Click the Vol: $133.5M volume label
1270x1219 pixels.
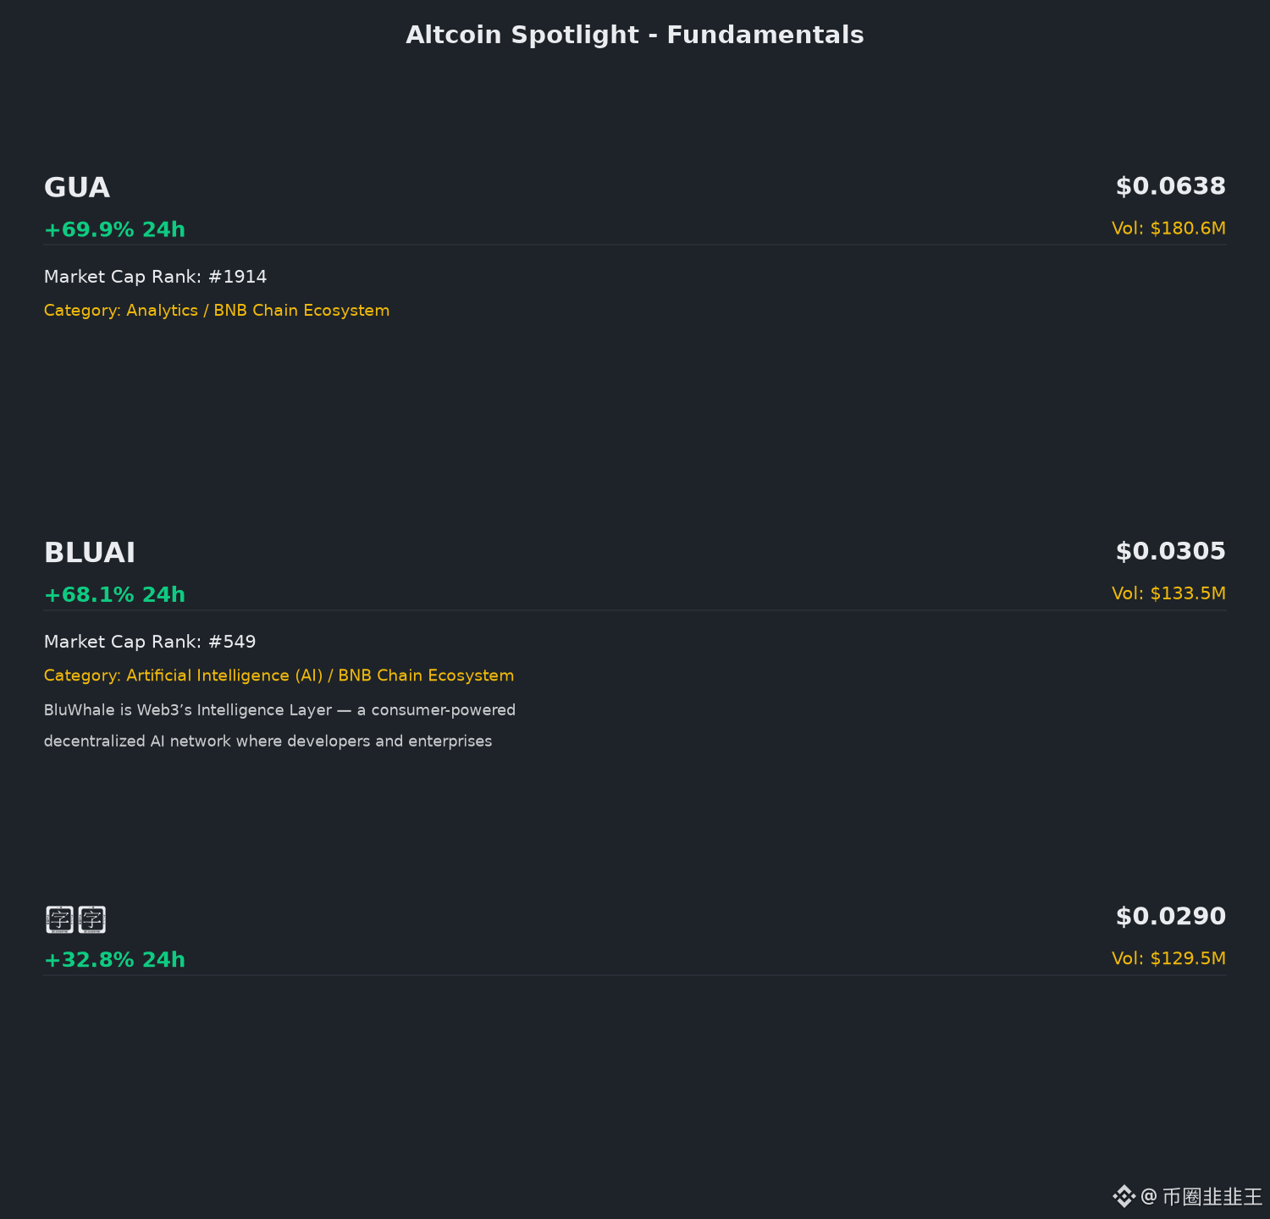[1168, 593]
